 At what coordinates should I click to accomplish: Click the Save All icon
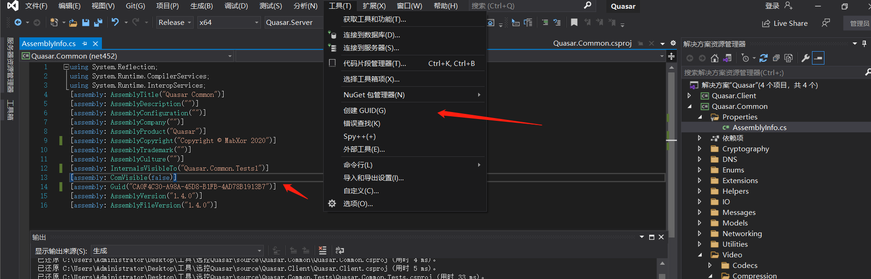pyautogui.click(x=98, y=22)
